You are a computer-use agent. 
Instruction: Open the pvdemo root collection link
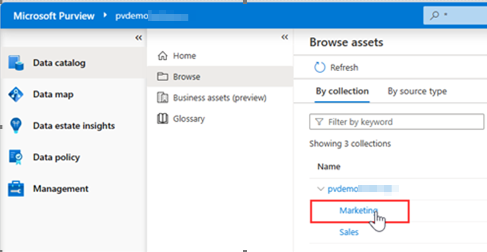[363, 189]
